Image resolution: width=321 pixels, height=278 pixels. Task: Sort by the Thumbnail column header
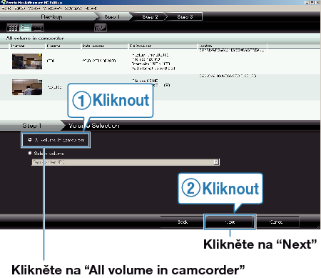pyautogui.click(x=27, y=46)
